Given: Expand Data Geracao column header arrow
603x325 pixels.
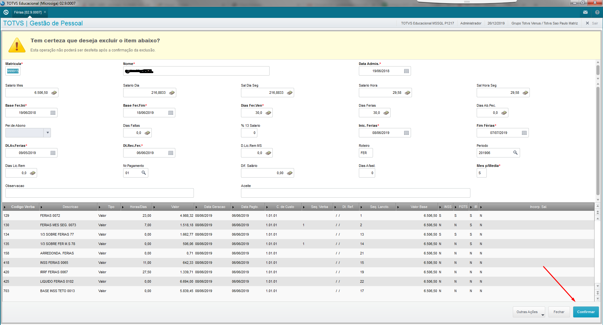Looking at the screenshot, I should tap(196, 207).
